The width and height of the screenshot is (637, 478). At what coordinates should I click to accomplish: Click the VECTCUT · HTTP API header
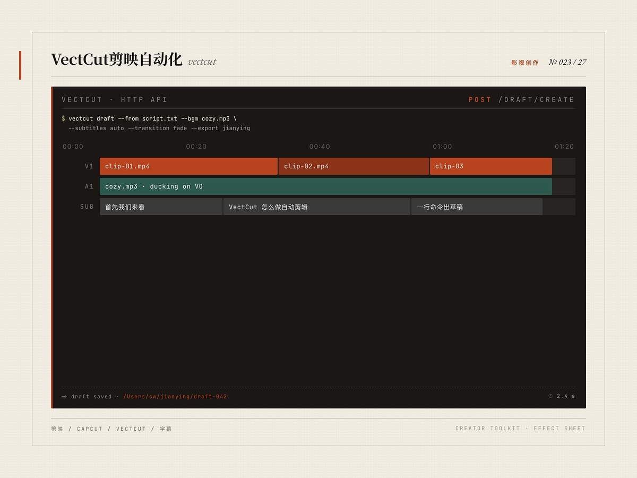click(x=114, y=99)
